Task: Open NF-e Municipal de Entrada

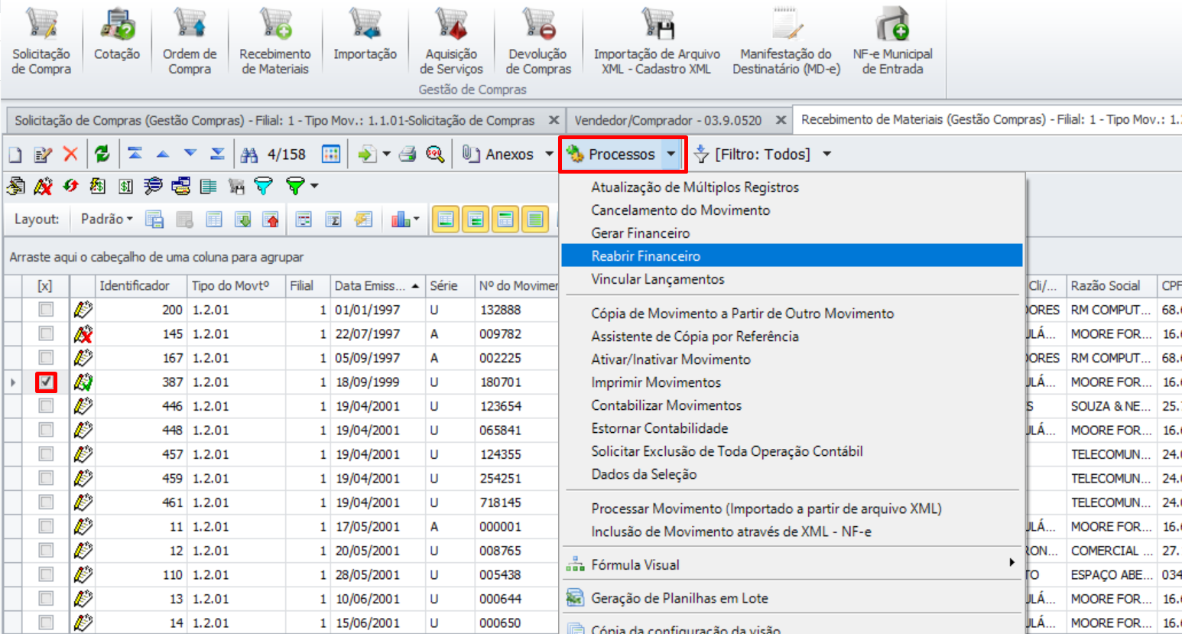Action: [x=892, y=41]
